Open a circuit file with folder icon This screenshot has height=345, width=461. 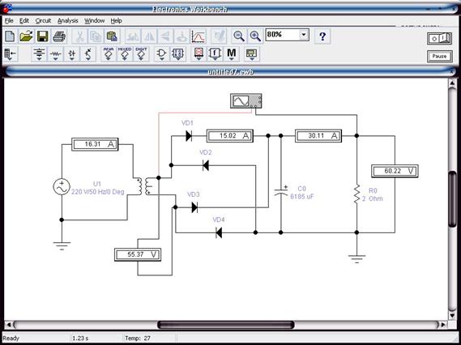click(x=26, y=36)
